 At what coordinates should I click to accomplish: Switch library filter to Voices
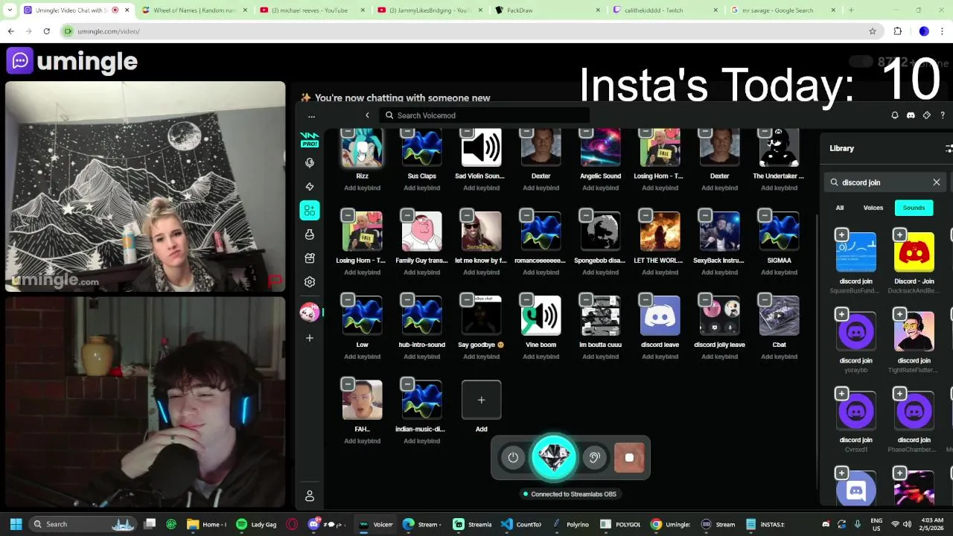(873, 208)
